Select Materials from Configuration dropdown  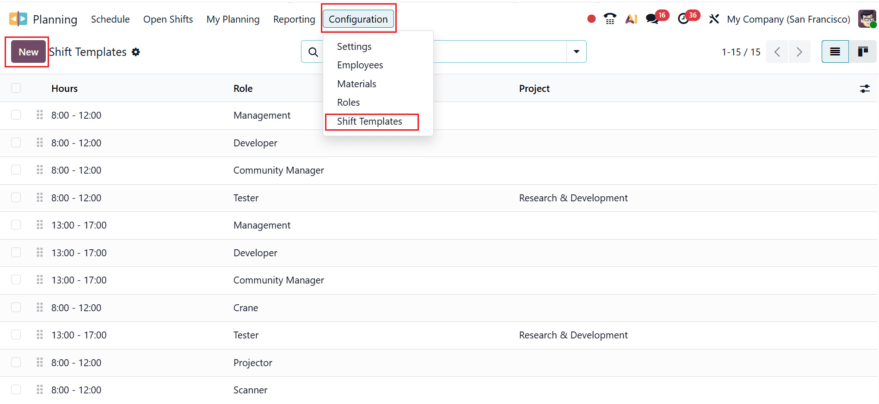[x=357, y=84]
